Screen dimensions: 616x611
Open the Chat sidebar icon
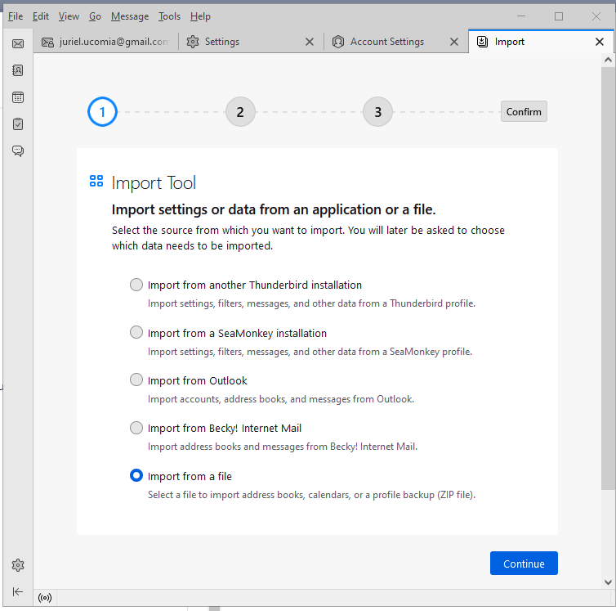pyautogui.click(x=18, y=151)
